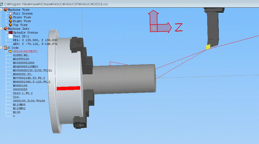Select G-code line N040G96S120M03
This screenshot has width=259, height=144.
[26, 67]
